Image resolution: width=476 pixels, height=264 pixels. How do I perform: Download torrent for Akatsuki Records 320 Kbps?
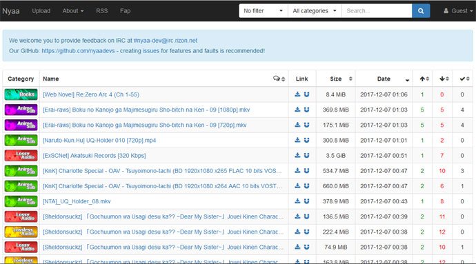(297, 155)
